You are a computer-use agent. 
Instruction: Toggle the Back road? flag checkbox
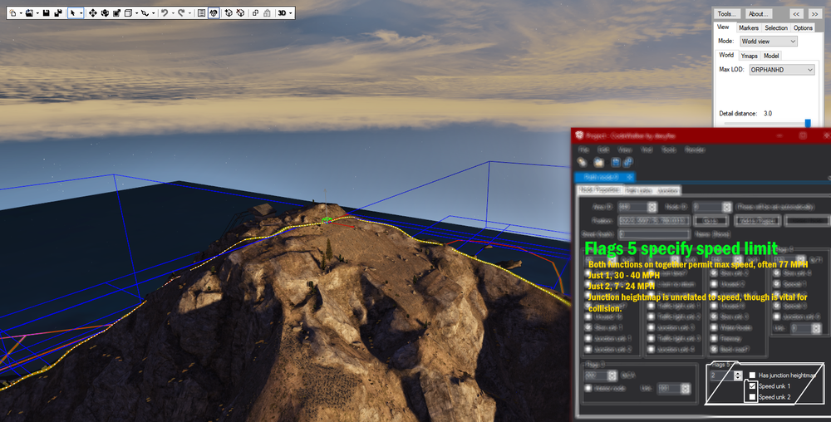[714, 349]
